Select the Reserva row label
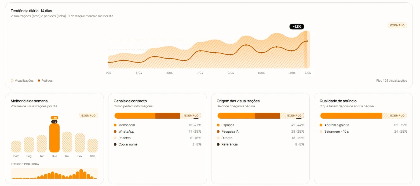 (x=125, y=138)
